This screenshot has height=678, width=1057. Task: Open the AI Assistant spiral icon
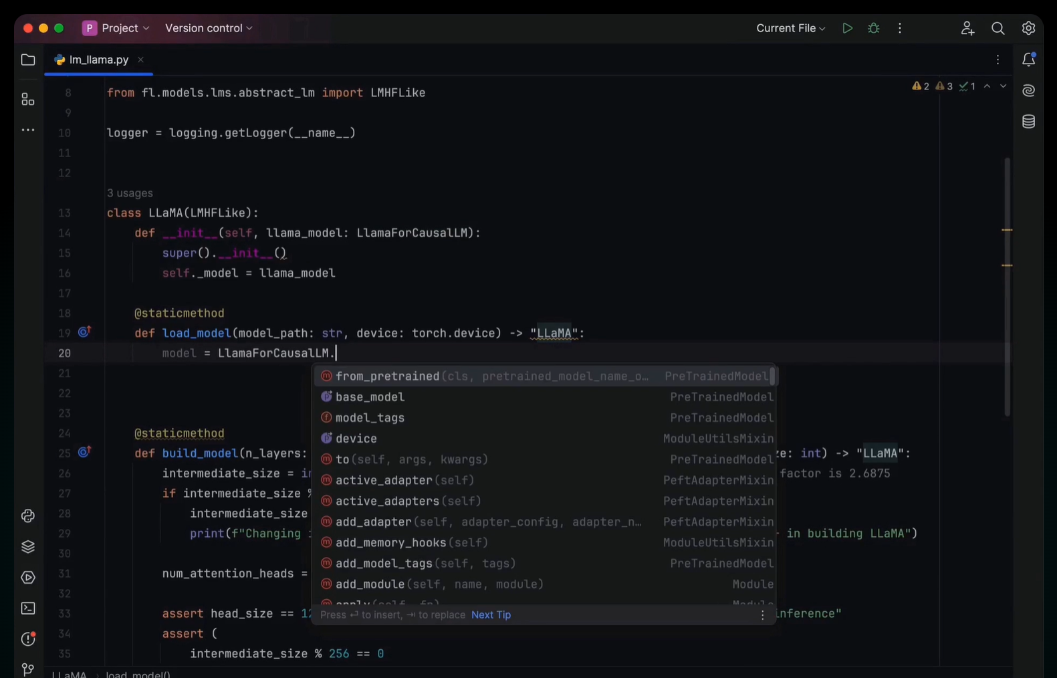coord(1029,90)
